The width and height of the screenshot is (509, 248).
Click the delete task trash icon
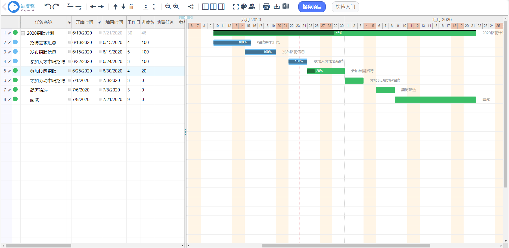point(131,7)
